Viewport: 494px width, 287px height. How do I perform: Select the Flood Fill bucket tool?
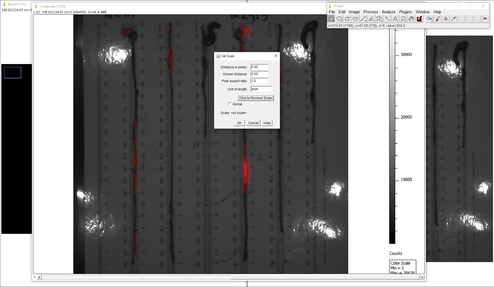445,19
